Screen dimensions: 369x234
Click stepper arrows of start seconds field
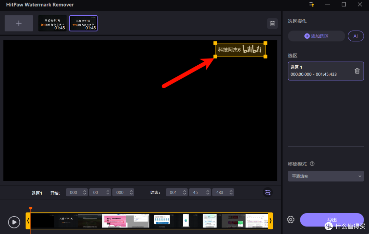108,193
